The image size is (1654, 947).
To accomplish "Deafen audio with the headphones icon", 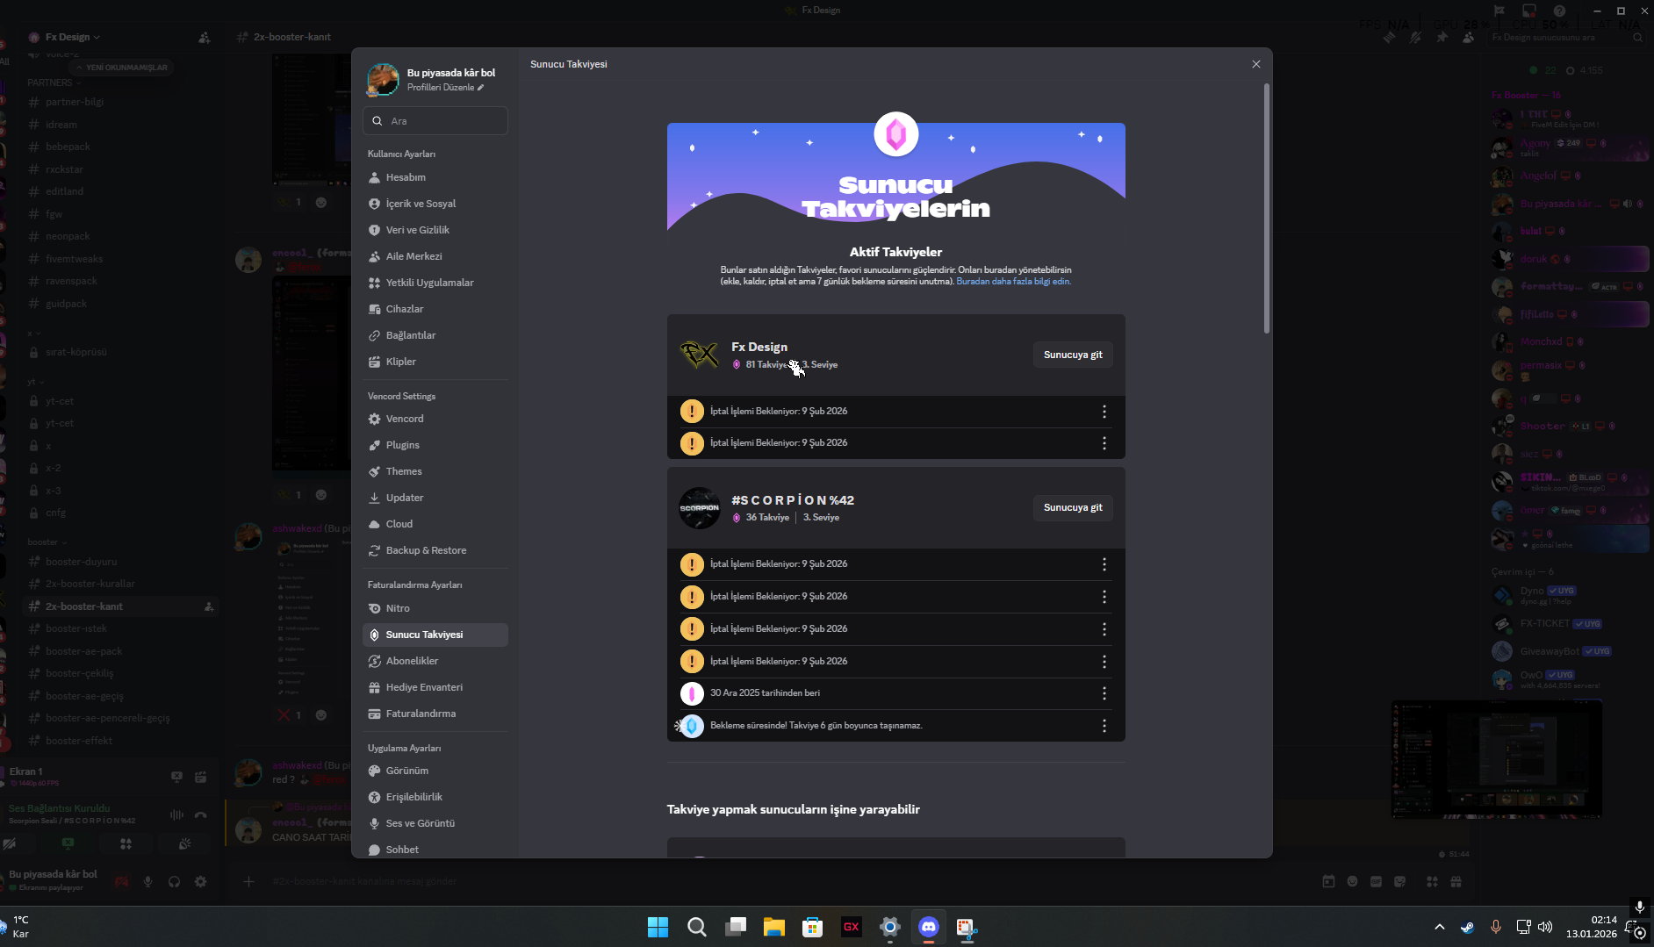I will [x=174, y=881].
